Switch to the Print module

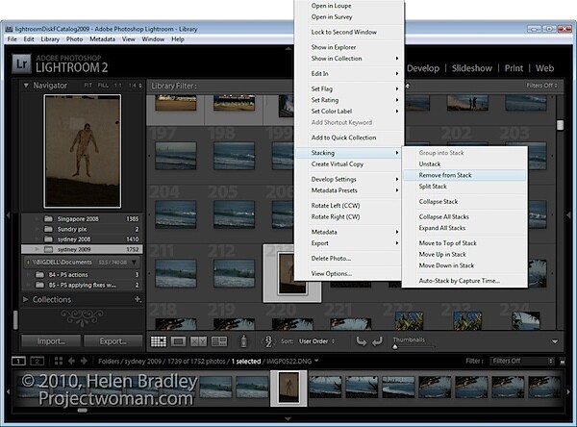click(514, 68)
